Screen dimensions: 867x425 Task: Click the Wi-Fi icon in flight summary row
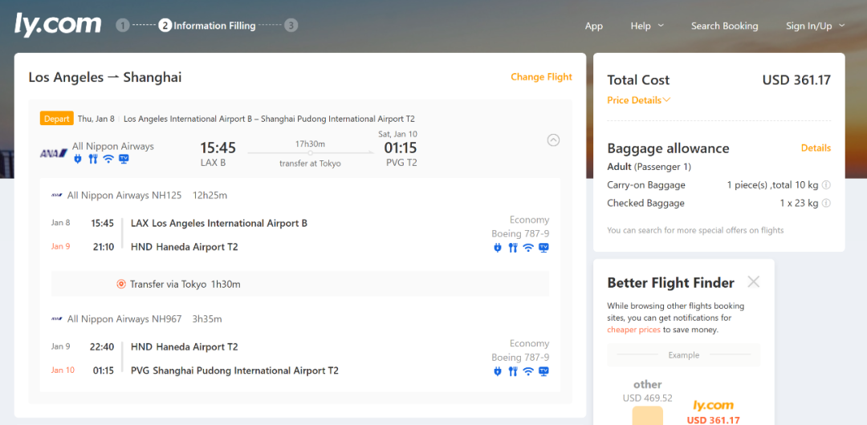pyautogui.click(x=108, y=159)
